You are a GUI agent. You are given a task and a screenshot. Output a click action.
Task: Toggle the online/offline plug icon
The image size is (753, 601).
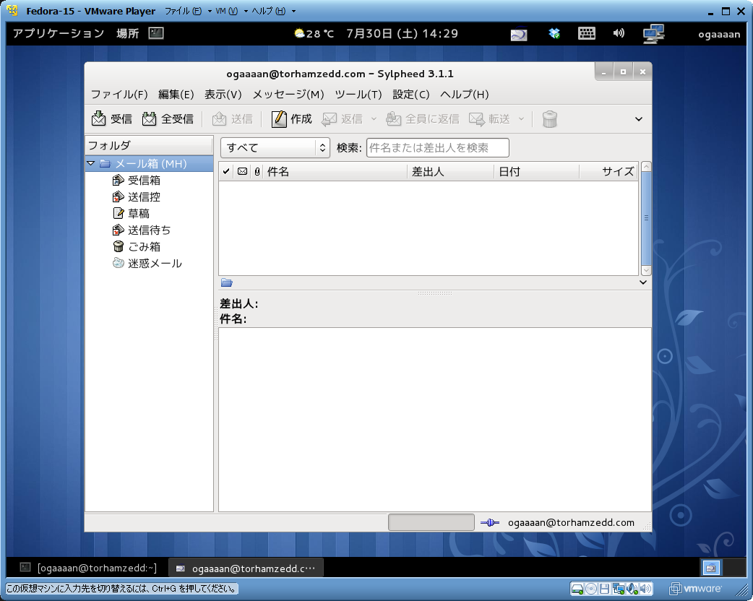click(490, 522)
